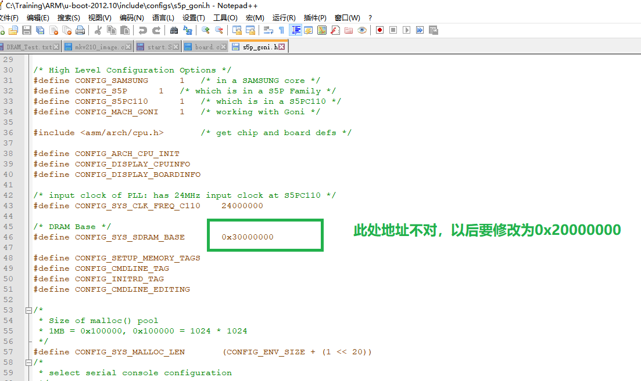This screenshot has height=381, width=641.
Task: Switch to the start.S tab
Action: point(159,47)
